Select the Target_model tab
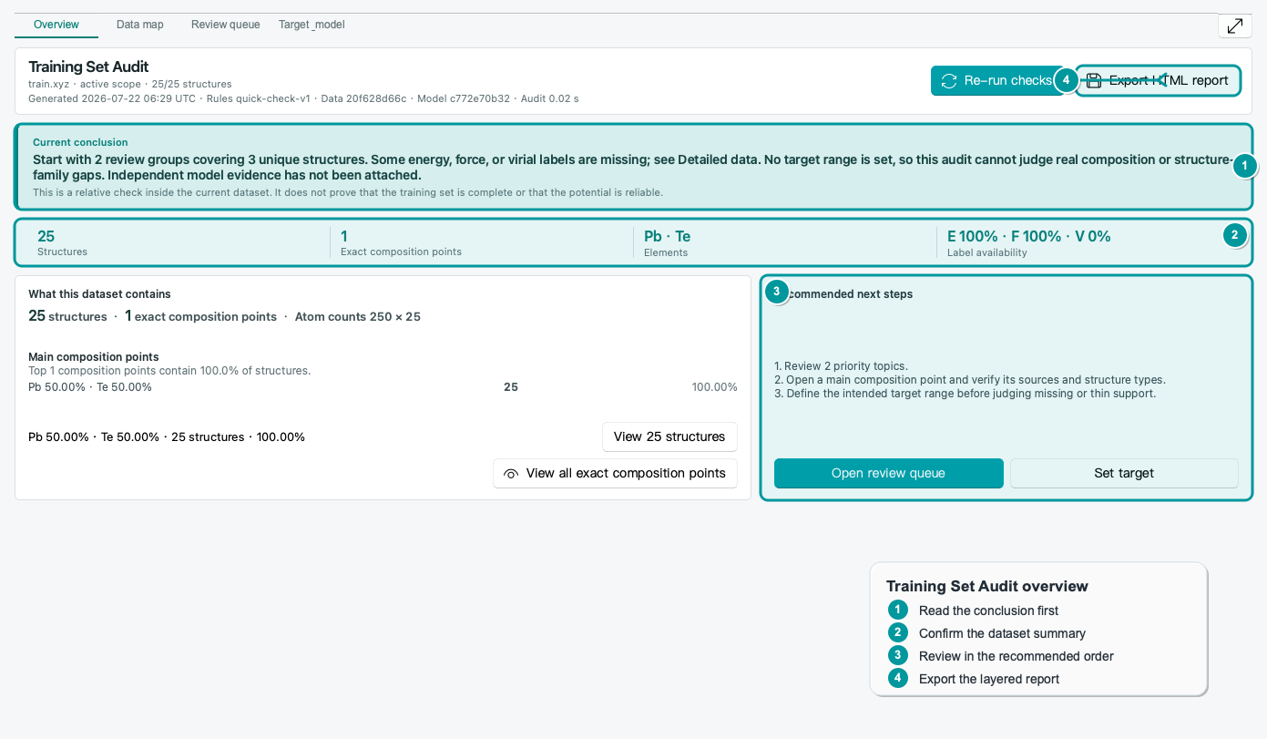 312,25
